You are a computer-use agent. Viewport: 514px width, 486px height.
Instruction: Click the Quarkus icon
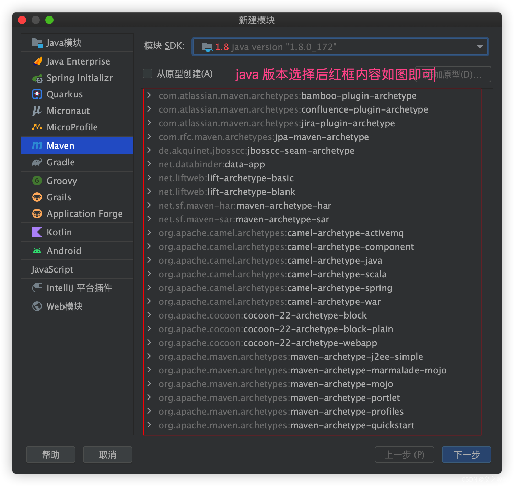coord(37,94)
